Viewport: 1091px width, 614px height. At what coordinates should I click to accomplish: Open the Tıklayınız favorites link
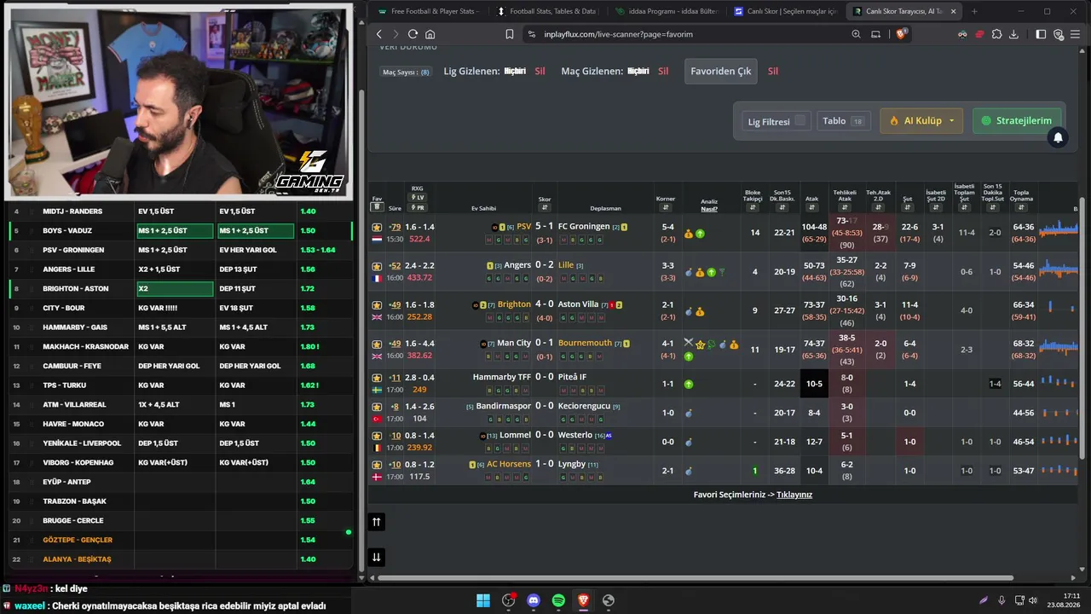tap(794, 495)
